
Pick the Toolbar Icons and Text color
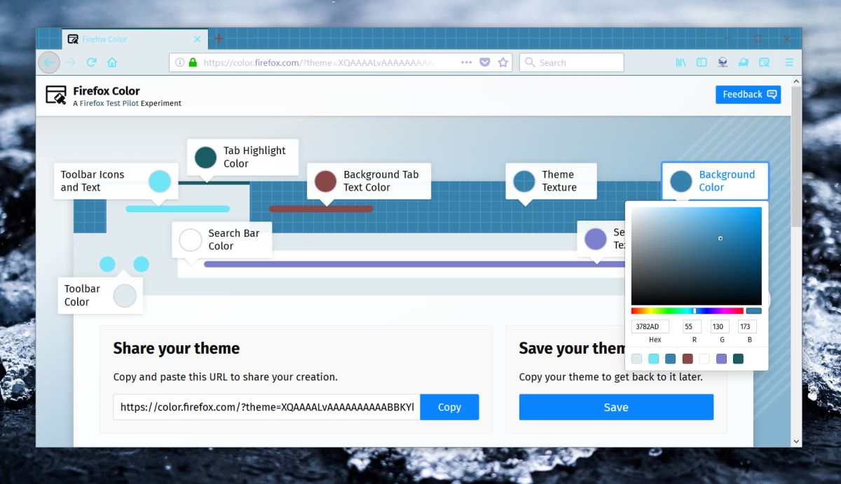click(160, 181)
